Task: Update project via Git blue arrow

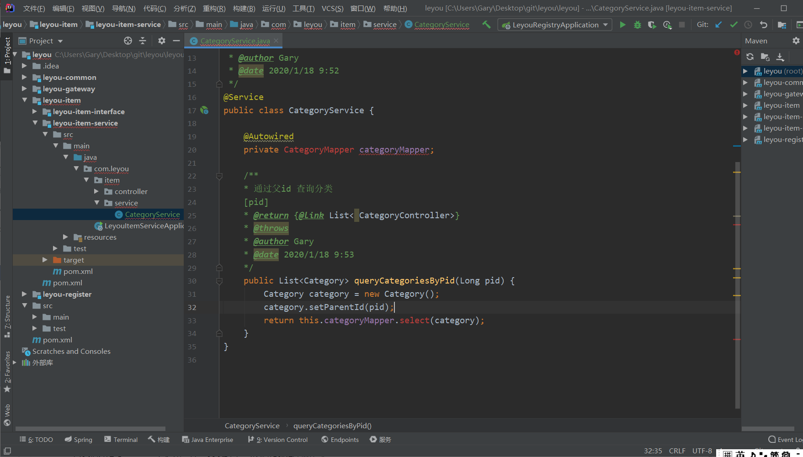Action: (x=719, y=25)
